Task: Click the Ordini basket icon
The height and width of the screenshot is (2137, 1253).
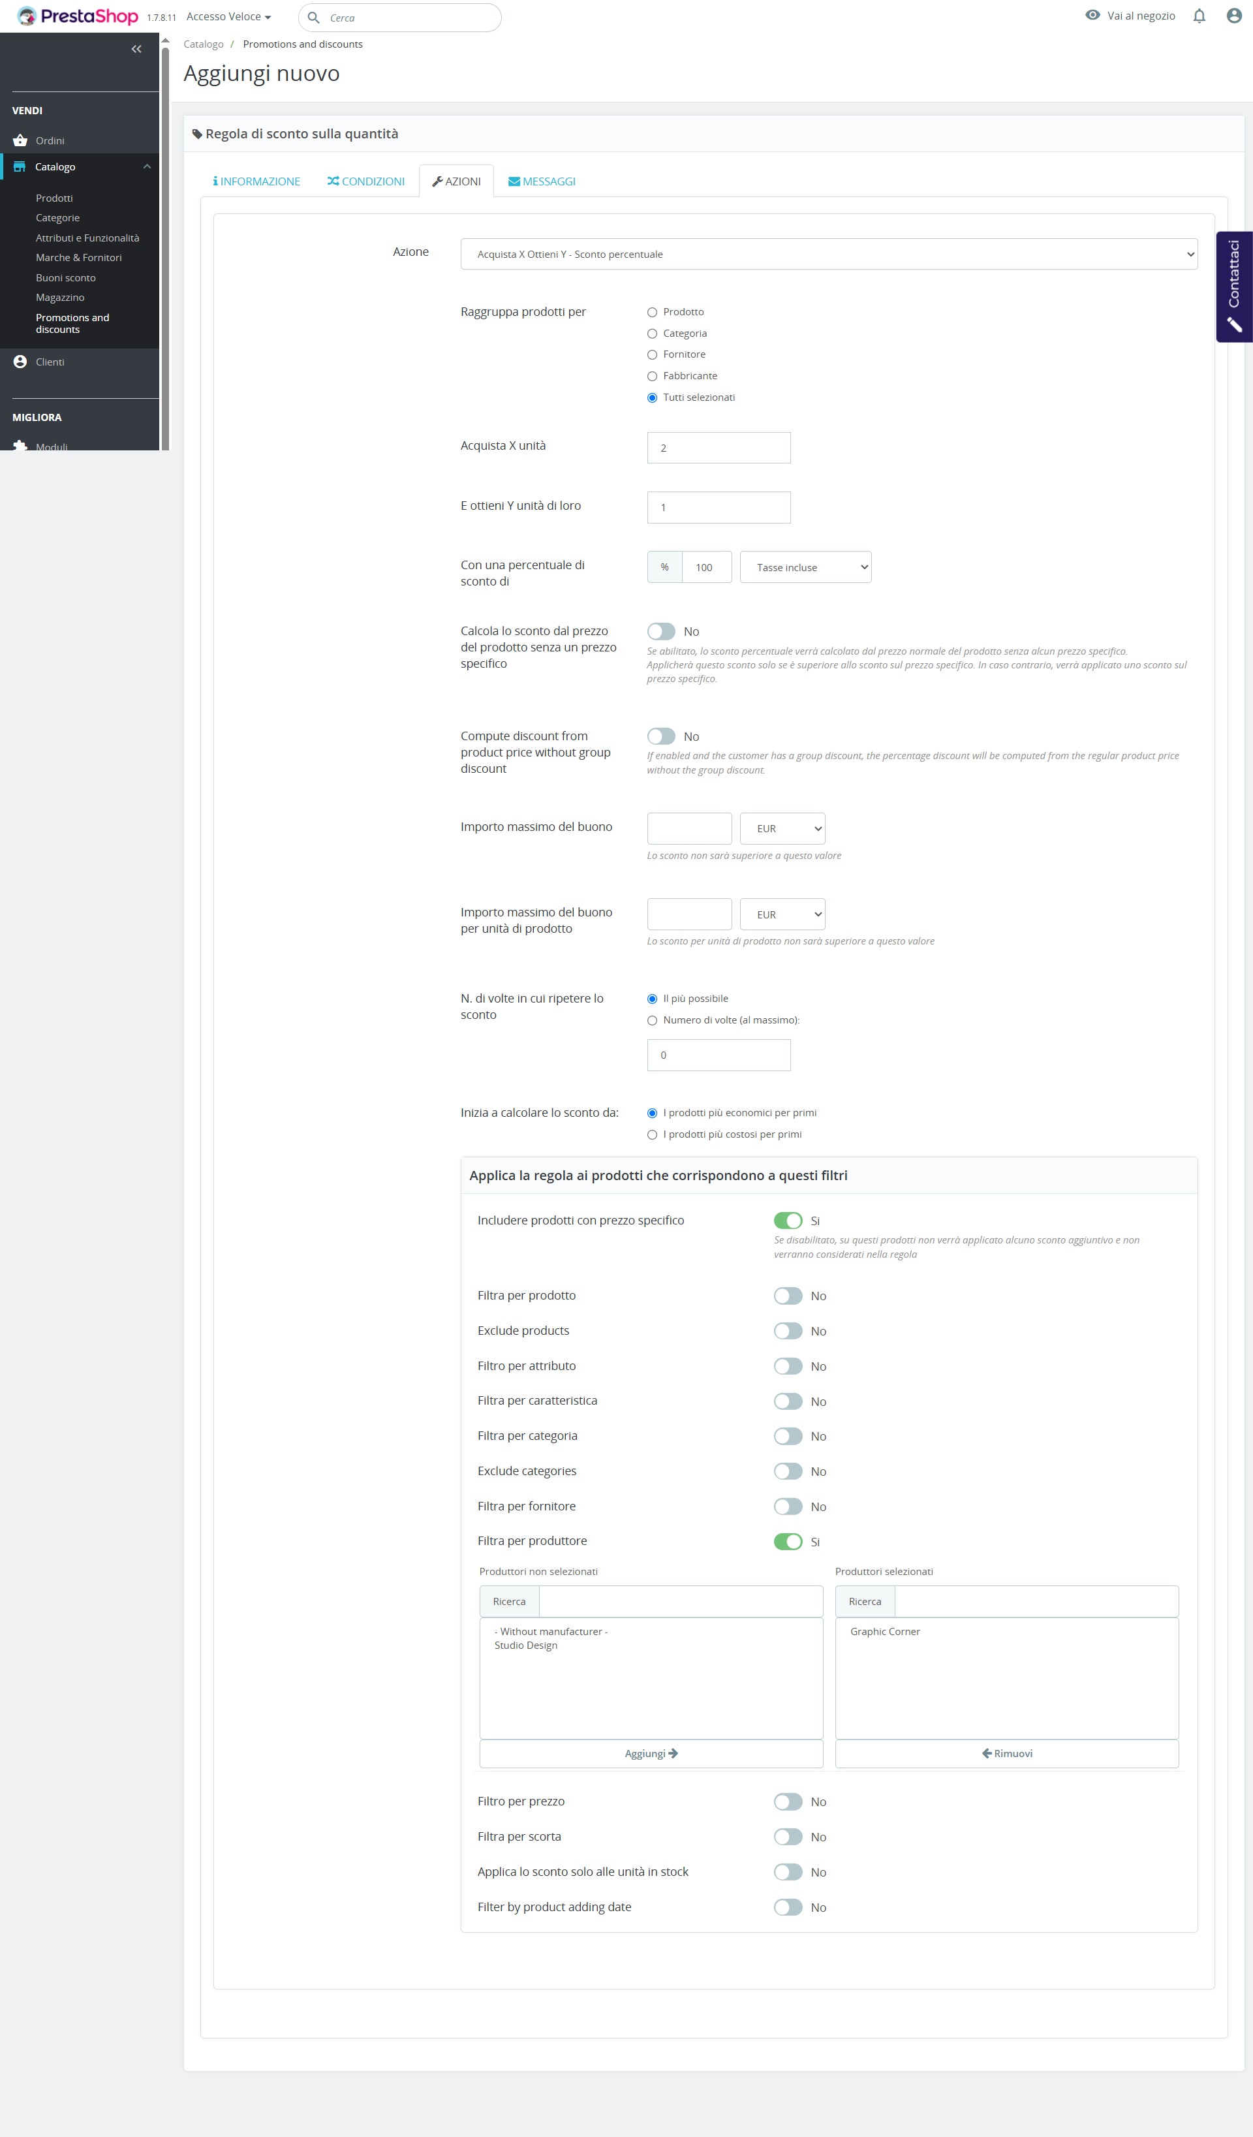Action: pyautogui.click(x=20, y=141)
